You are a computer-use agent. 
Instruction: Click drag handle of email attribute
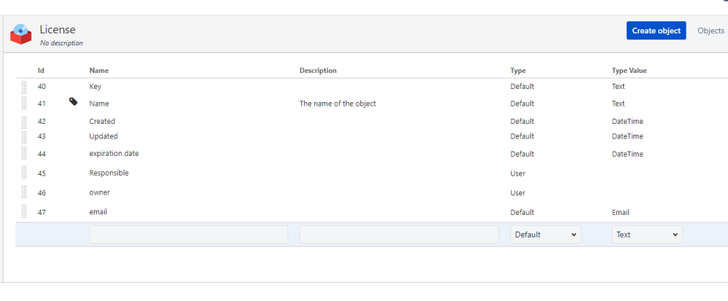[24, 212]
